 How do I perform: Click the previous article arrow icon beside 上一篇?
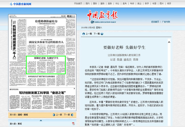coord(83,33)
